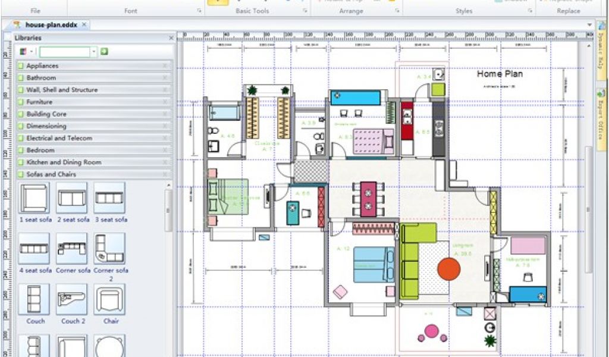Expand the Kitchen and Dining Room library
The height and width of the screenshot is (357, 609).
click(64, 162)
